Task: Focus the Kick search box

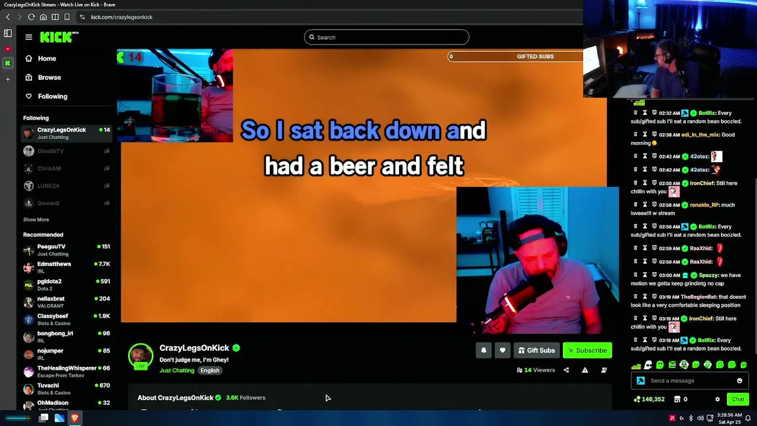Action: pyautogui.click(x=387, y=37)
